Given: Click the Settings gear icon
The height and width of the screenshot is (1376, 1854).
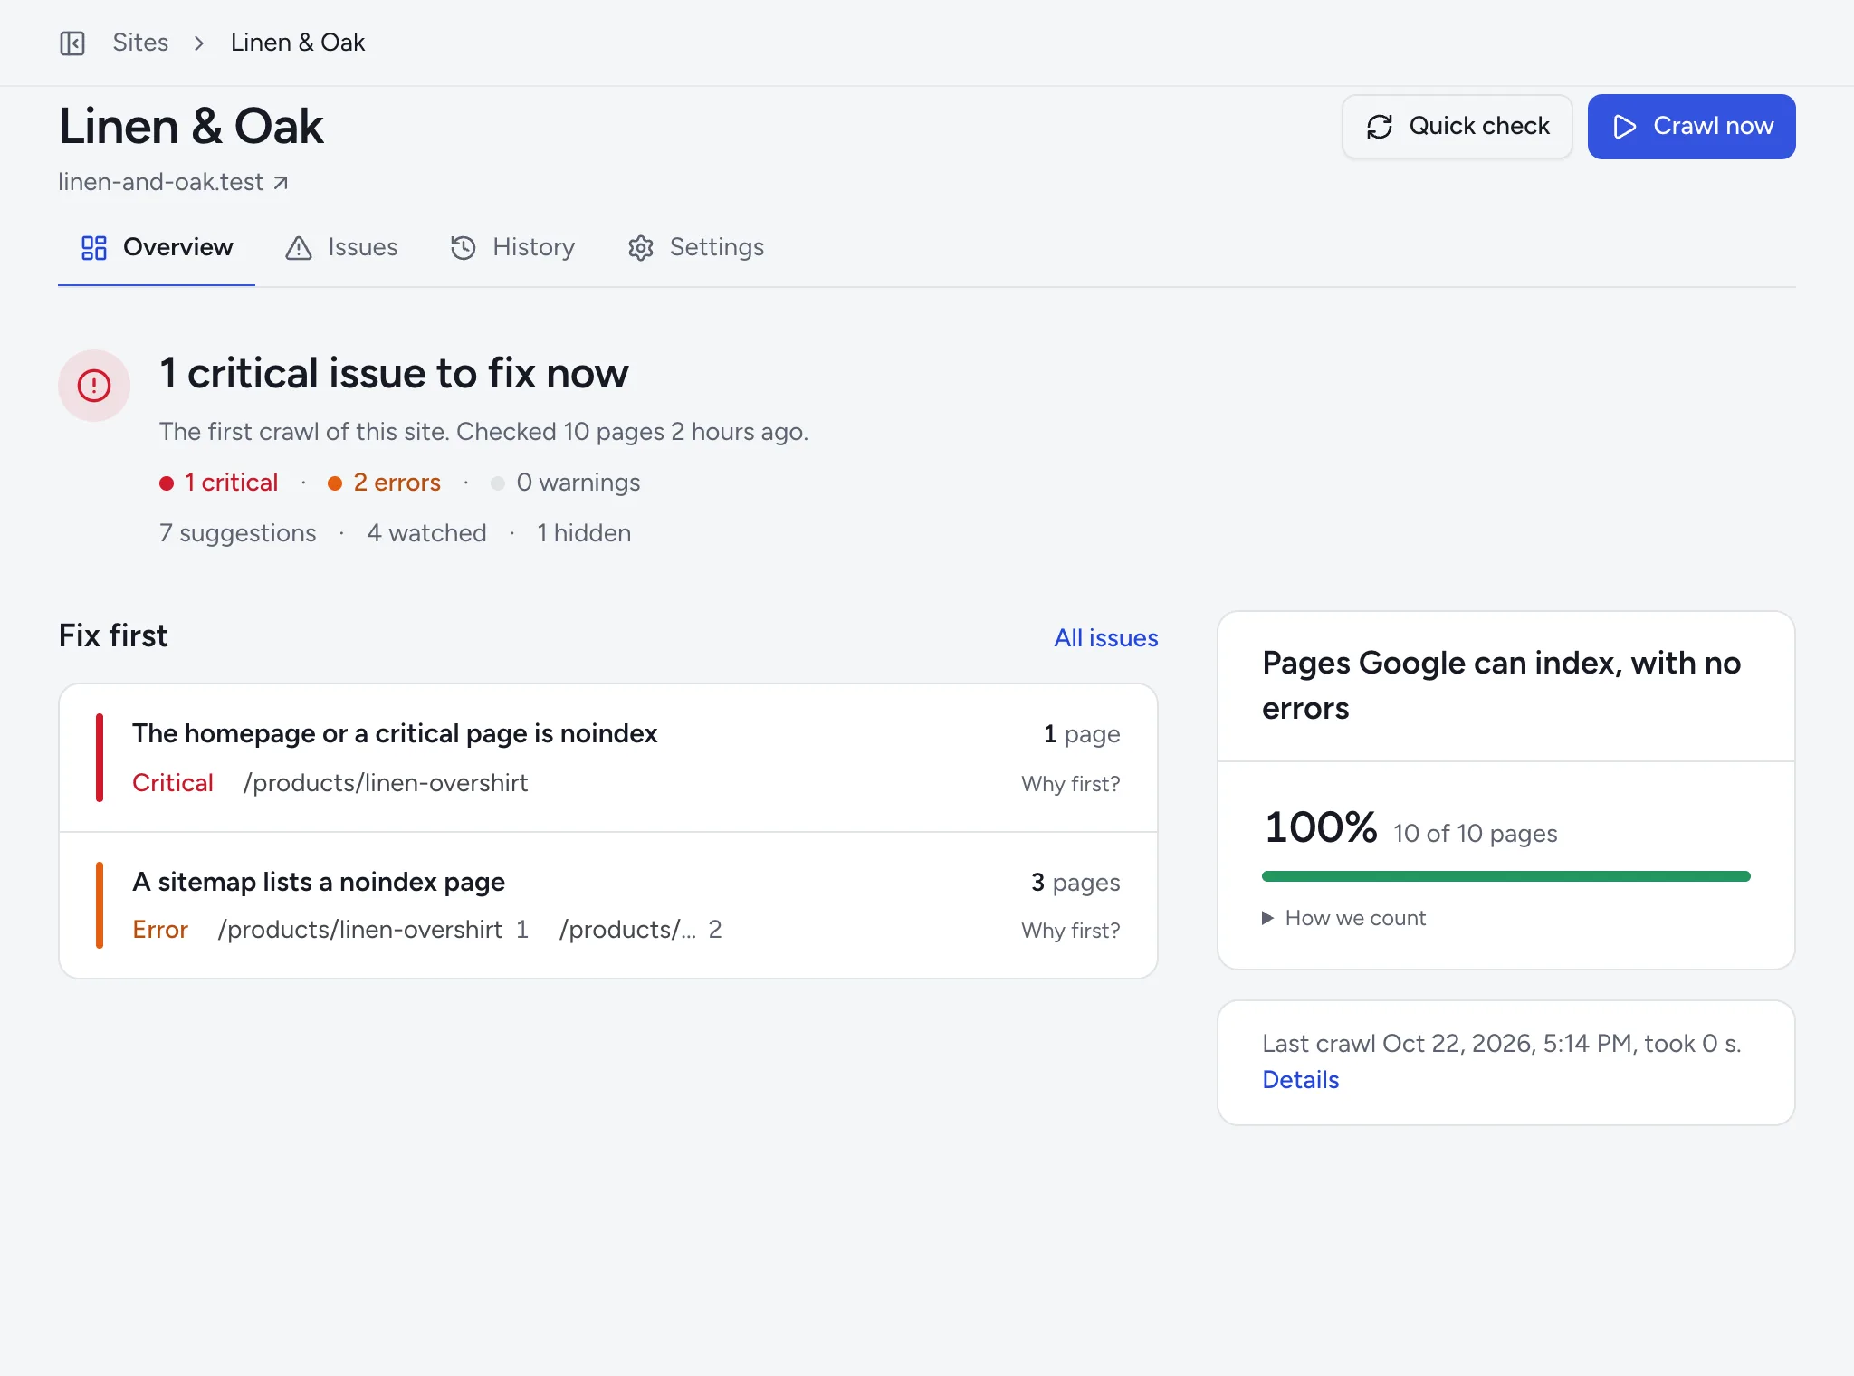Looking at the screenshot, I should (641, 248).
